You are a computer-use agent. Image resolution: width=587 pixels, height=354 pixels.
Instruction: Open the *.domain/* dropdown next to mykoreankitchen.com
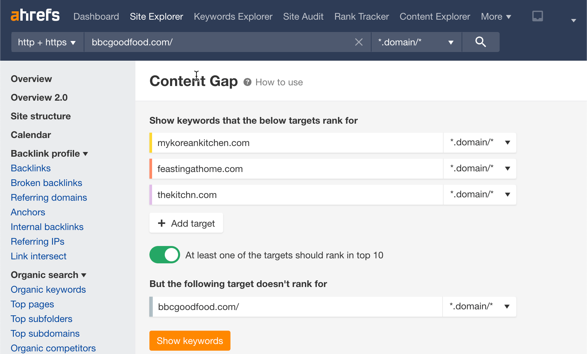pos(508,143)
